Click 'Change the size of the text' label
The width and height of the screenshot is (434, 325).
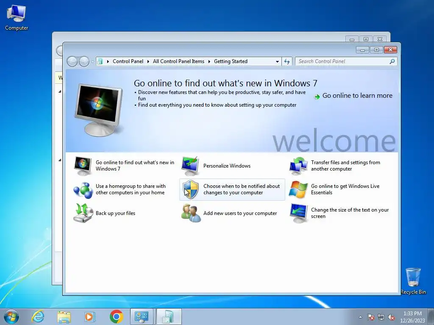click(x=350, y=213)
